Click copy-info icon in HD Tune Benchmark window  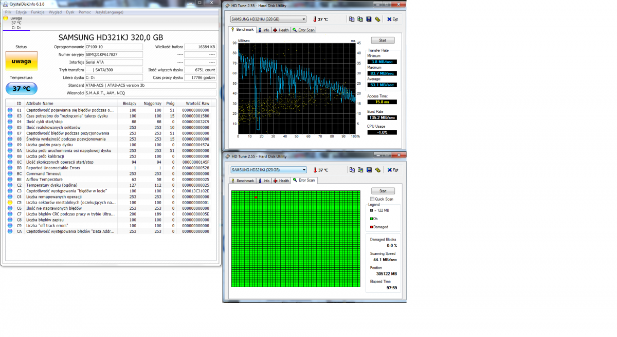[x=352, y=19]
